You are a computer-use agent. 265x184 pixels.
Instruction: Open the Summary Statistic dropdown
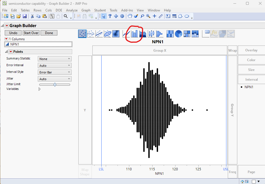55,59
